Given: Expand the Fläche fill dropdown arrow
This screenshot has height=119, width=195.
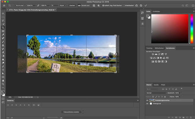Looking at the screenshot, I should (x=181, y=97).
